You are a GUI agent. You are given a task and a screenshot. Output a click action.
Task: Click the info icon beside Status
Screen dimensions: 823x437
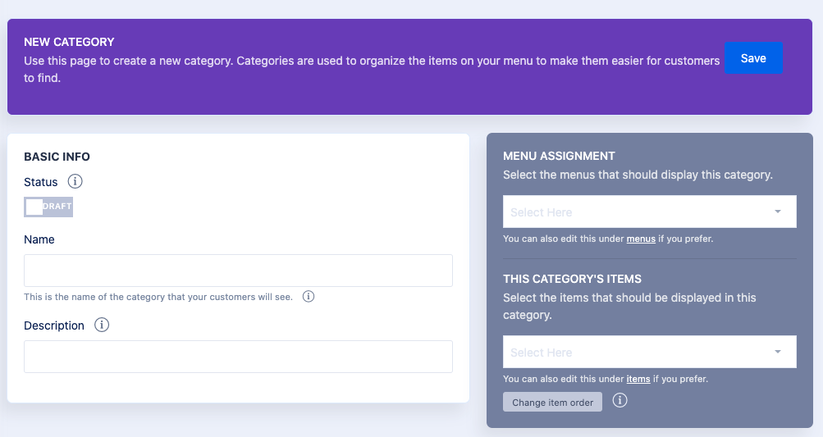75,181
